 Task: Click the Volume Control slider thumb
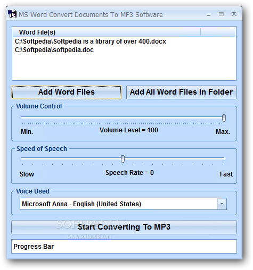[x=224, y=118]
